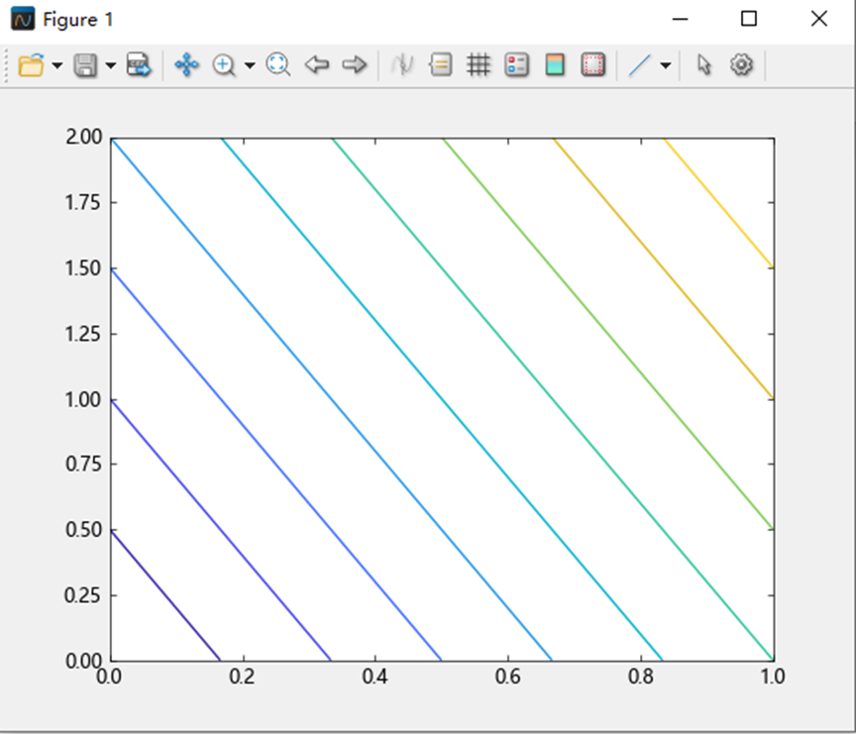Click the x-axis tick label 0.2
The image size is (856, 734).
pos(243,677)
